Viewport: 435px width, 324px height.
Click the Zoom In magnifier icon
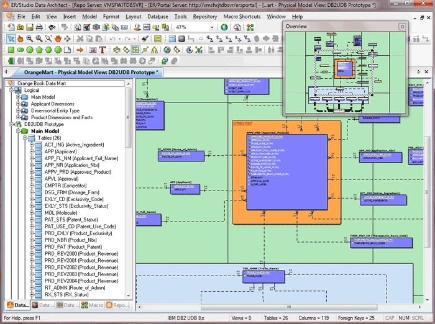point(30,38)
